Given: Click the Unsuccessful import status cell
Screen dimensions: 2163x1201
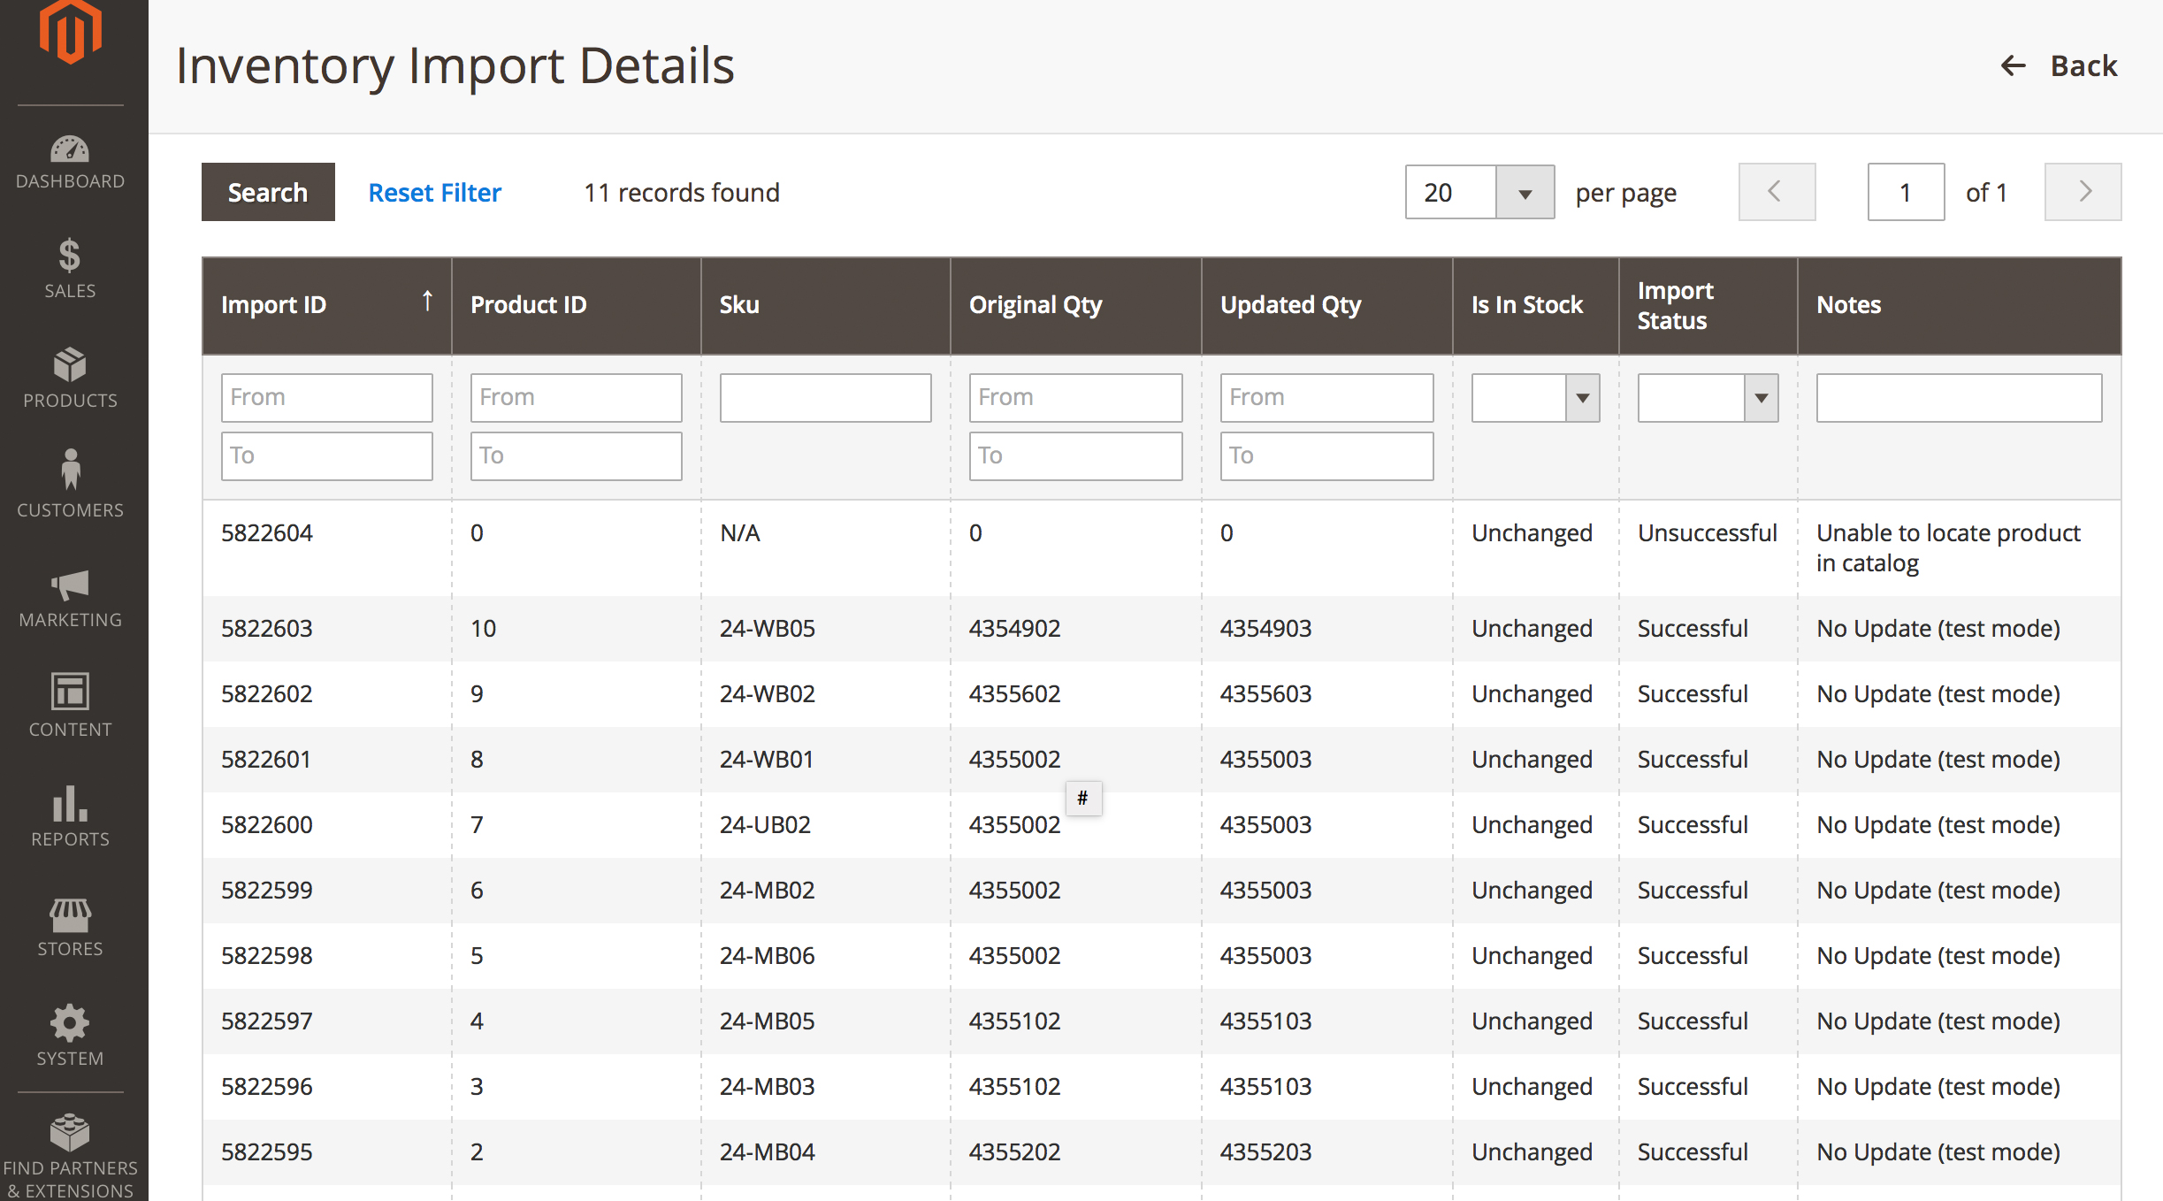Looking at the screenshot, I should [x=1708, y=533].
